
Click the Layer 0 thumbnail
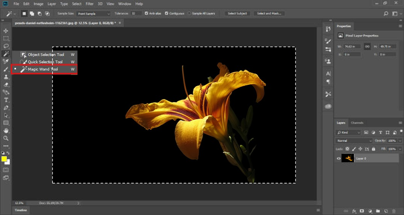348,159
